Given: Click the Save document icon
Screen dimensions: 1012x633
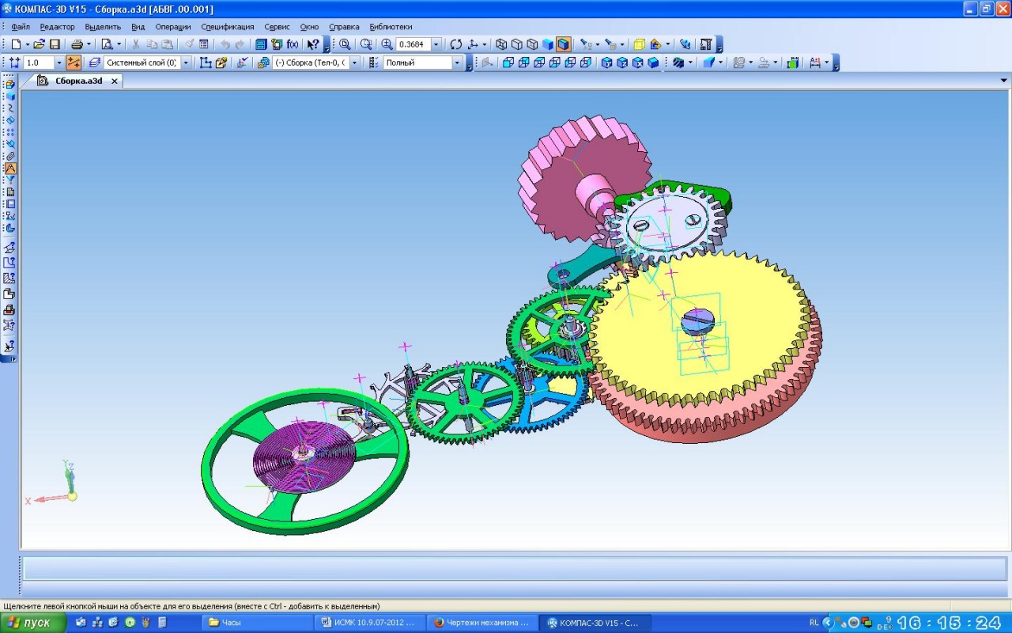Looking at the screenshot, I should pos(55,44).
